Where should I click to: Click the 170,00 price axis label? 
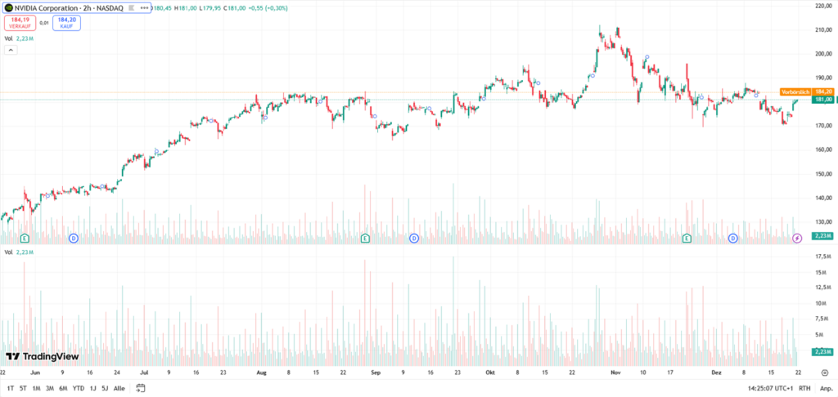pyautogui.click(x=823, y=126)
